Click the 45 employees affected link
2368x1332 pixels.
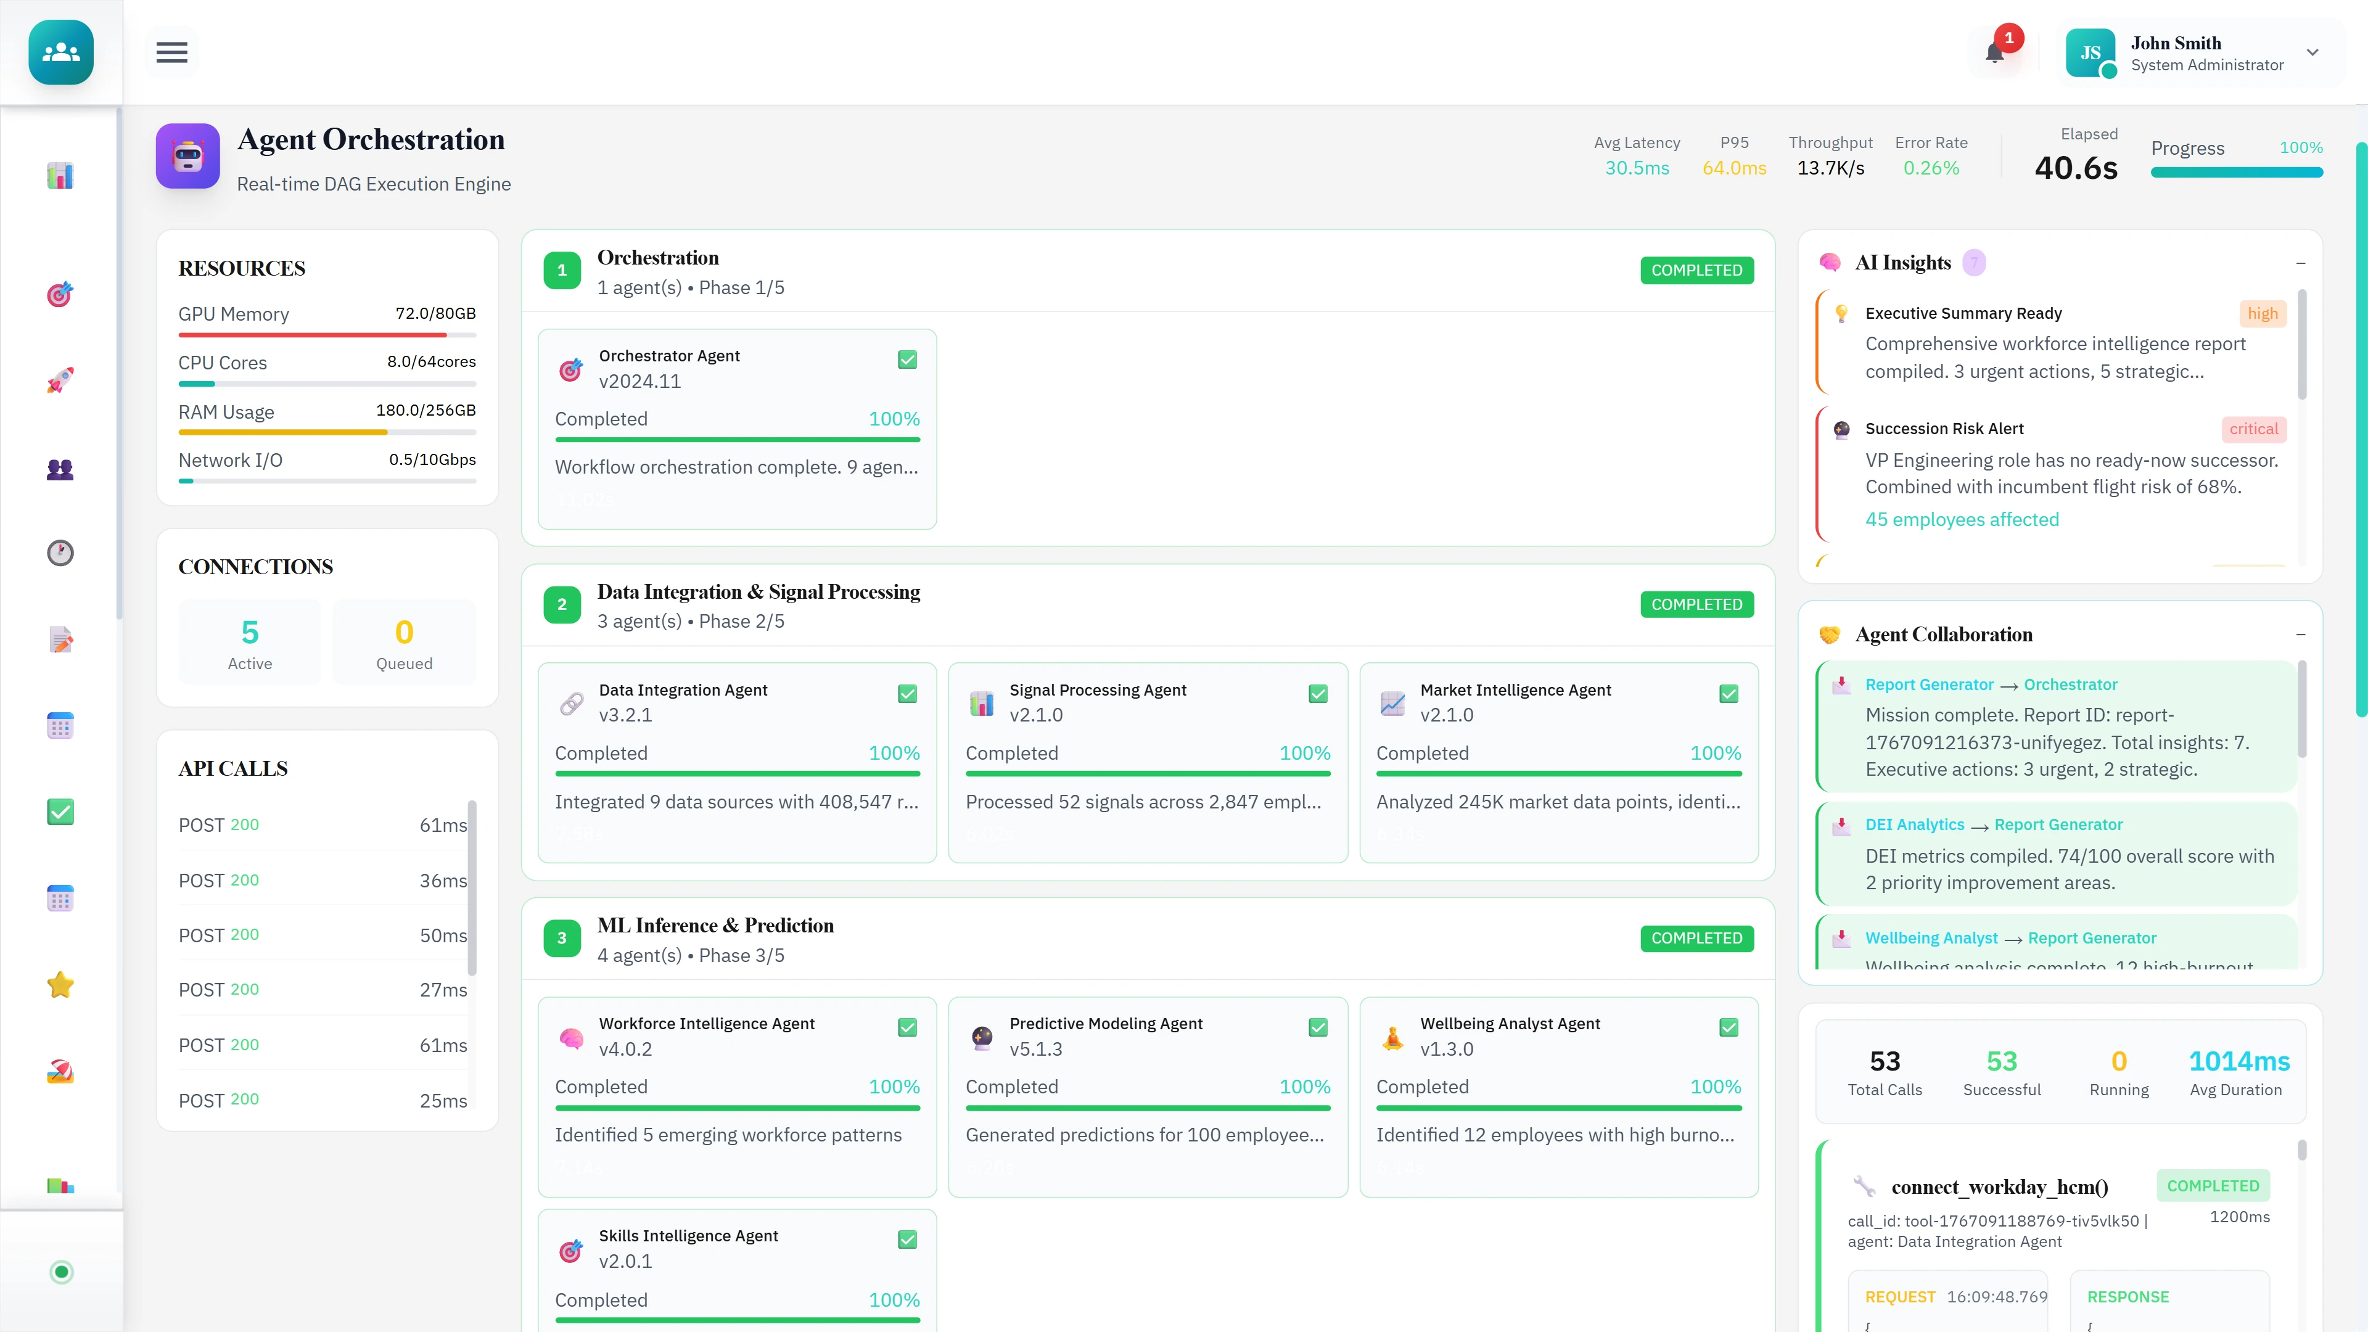click(1963, 519)
